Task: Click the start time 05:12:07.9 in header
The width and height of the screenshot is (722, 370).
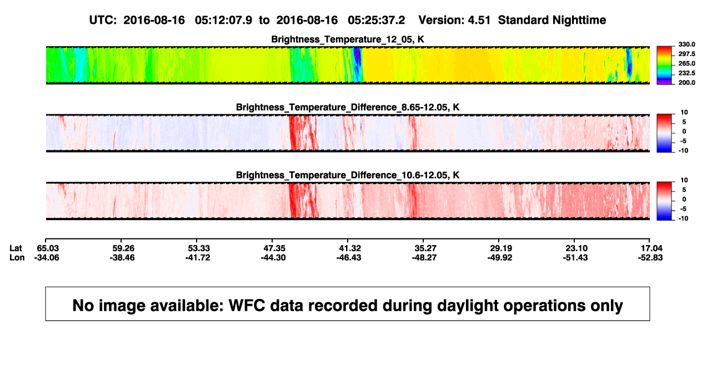Action: coord(223,20)
